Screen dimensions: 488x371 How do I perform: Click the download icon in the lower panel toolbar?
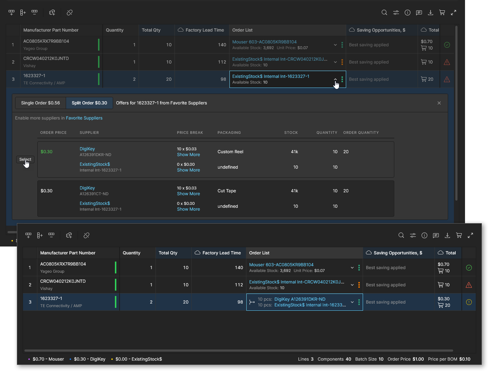pos(447,235)
